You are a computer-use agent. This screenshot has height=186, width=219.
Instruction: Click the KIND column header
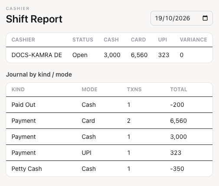18,90
